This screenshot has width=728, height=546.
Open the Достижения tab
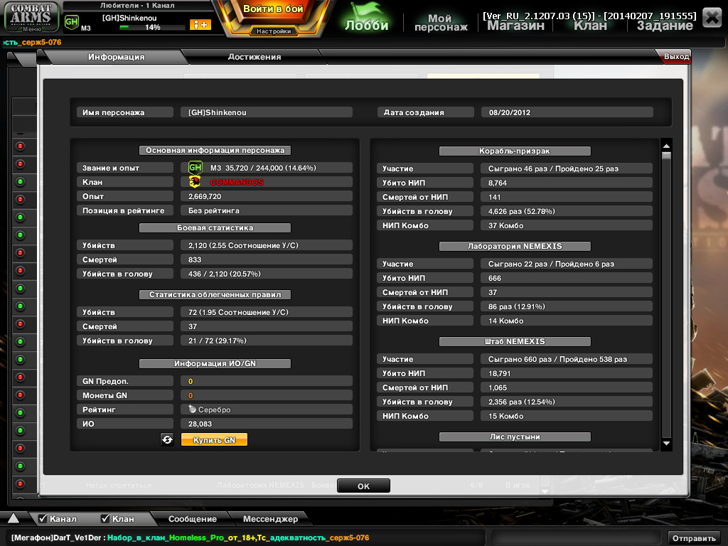coord(254,57)
